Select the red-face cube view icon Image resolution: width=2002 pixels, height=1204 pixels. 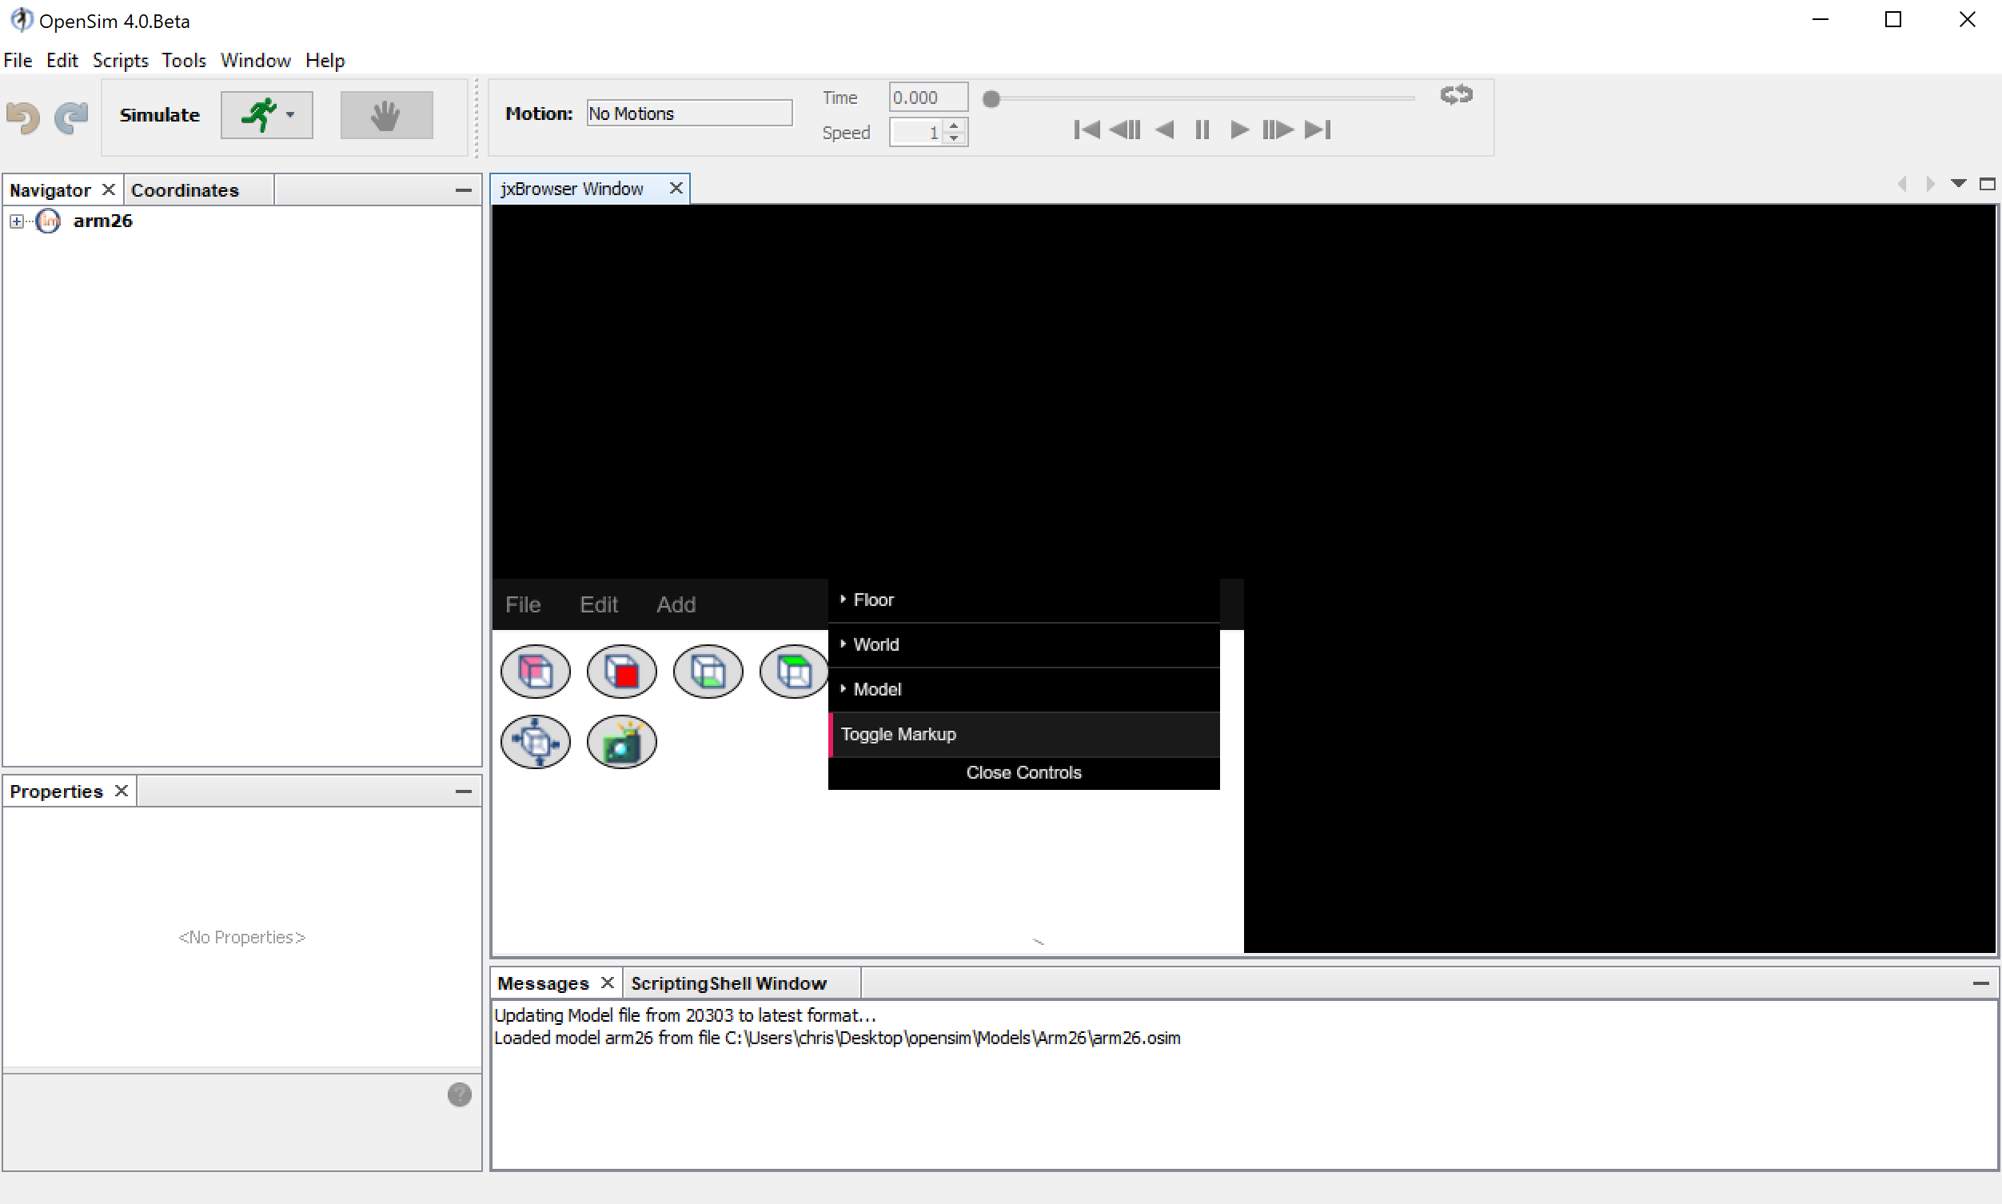pos(620,671)
